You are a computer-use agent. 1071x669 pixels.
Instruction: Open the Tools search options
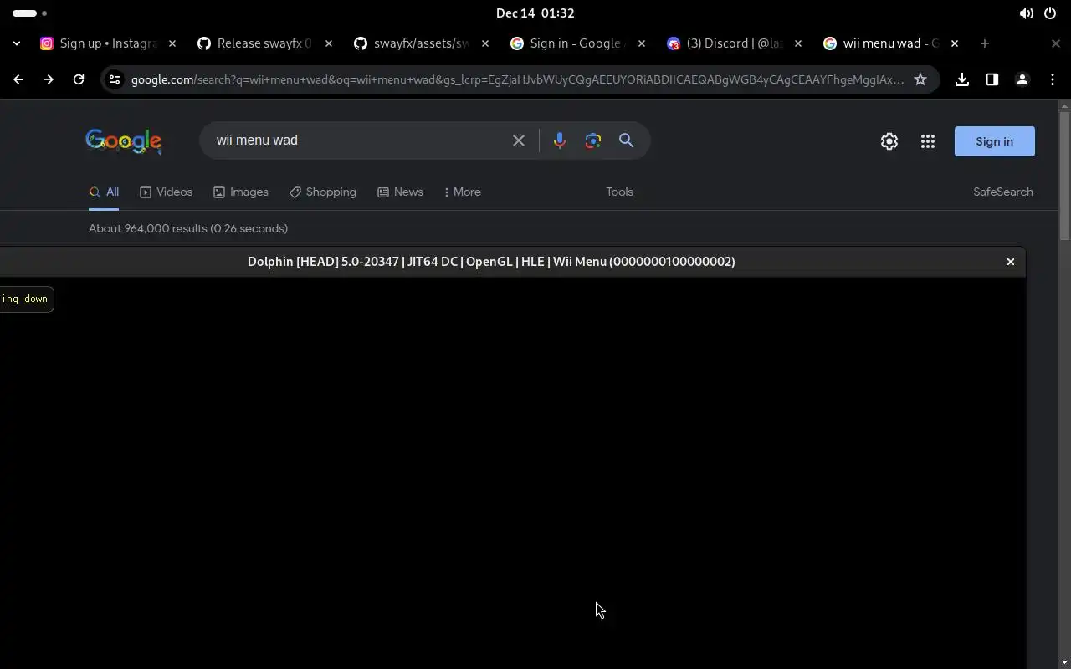pos(619,192)
